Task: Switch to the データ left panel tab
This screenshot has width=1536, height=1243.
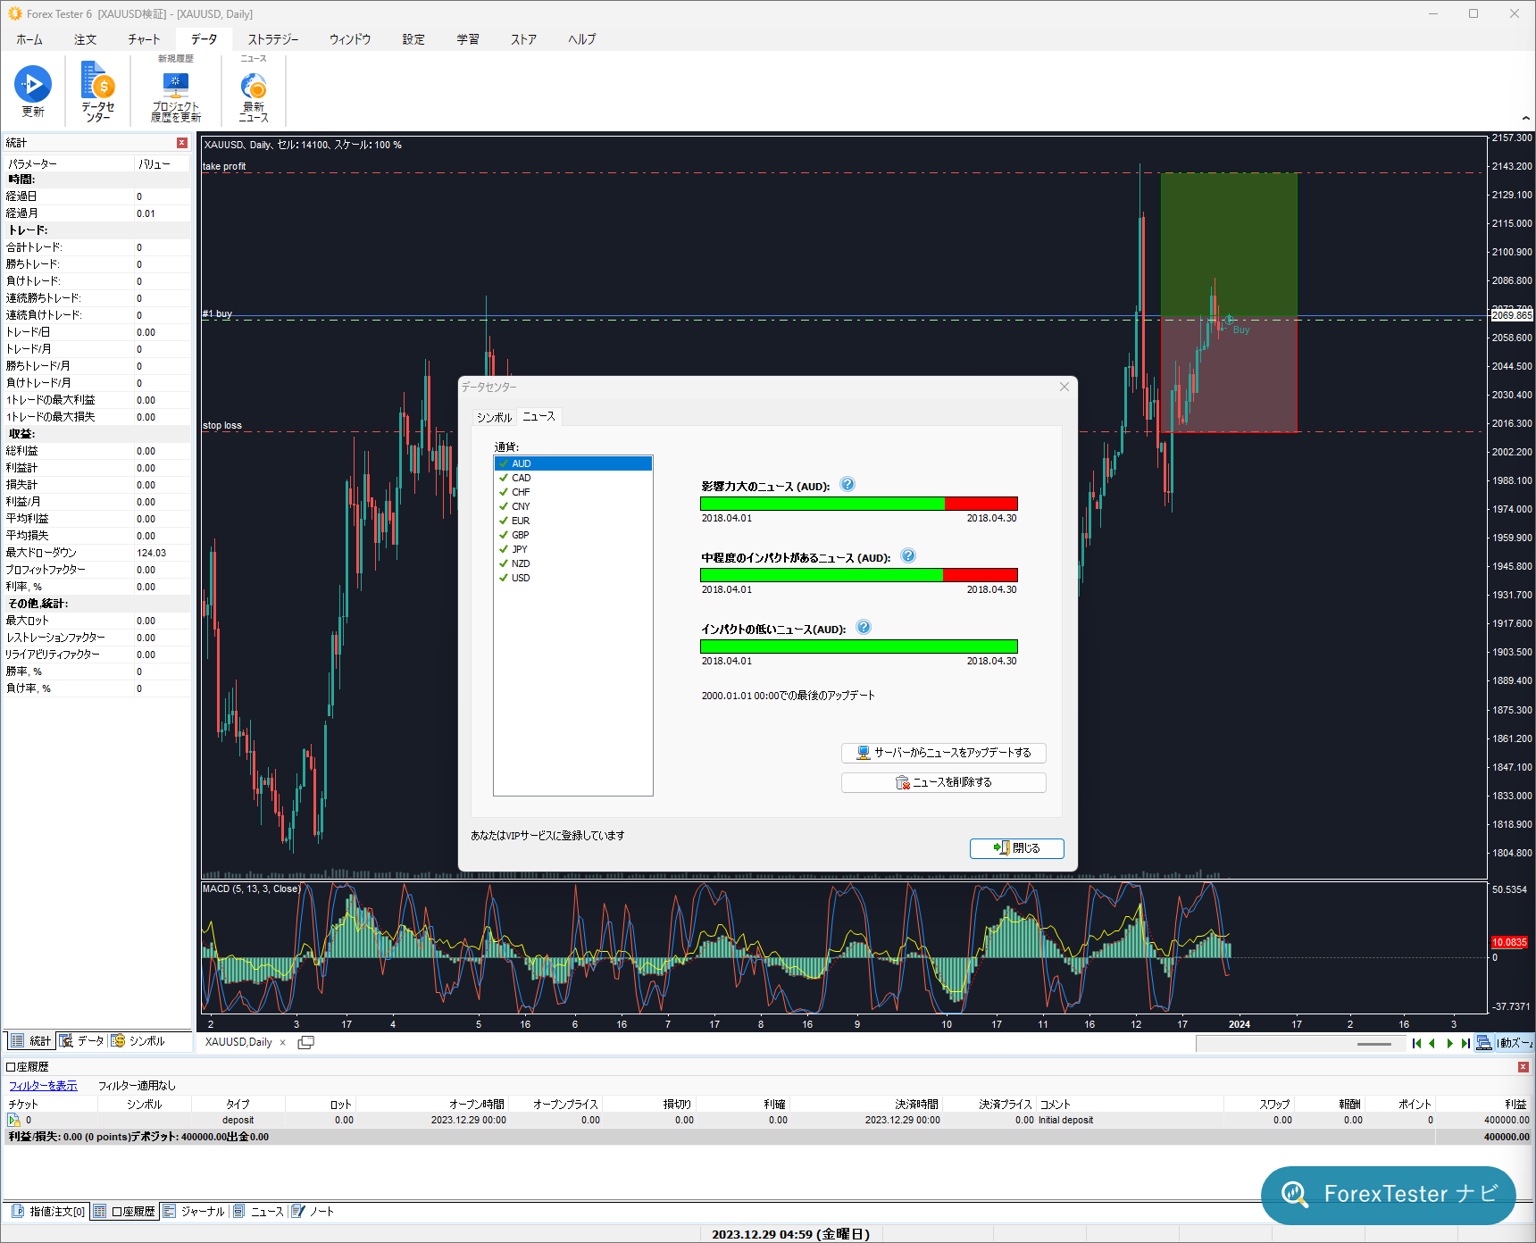Action: 82,1041
